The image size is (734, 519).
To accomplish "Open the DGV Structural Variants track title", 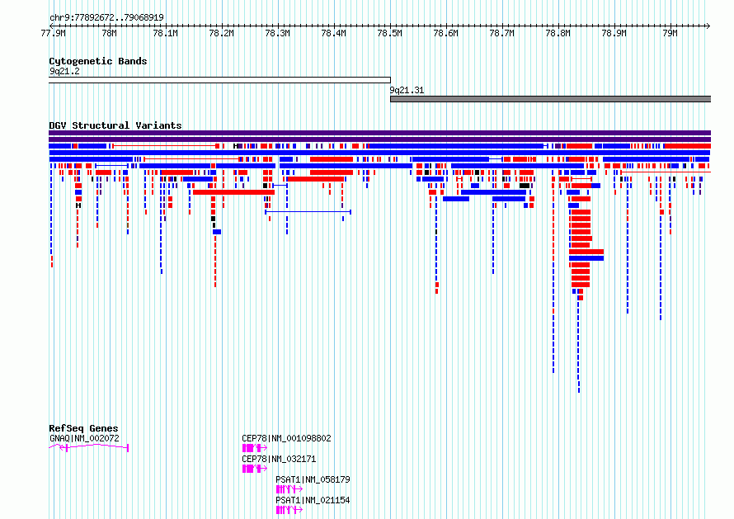I will point(115,125).
